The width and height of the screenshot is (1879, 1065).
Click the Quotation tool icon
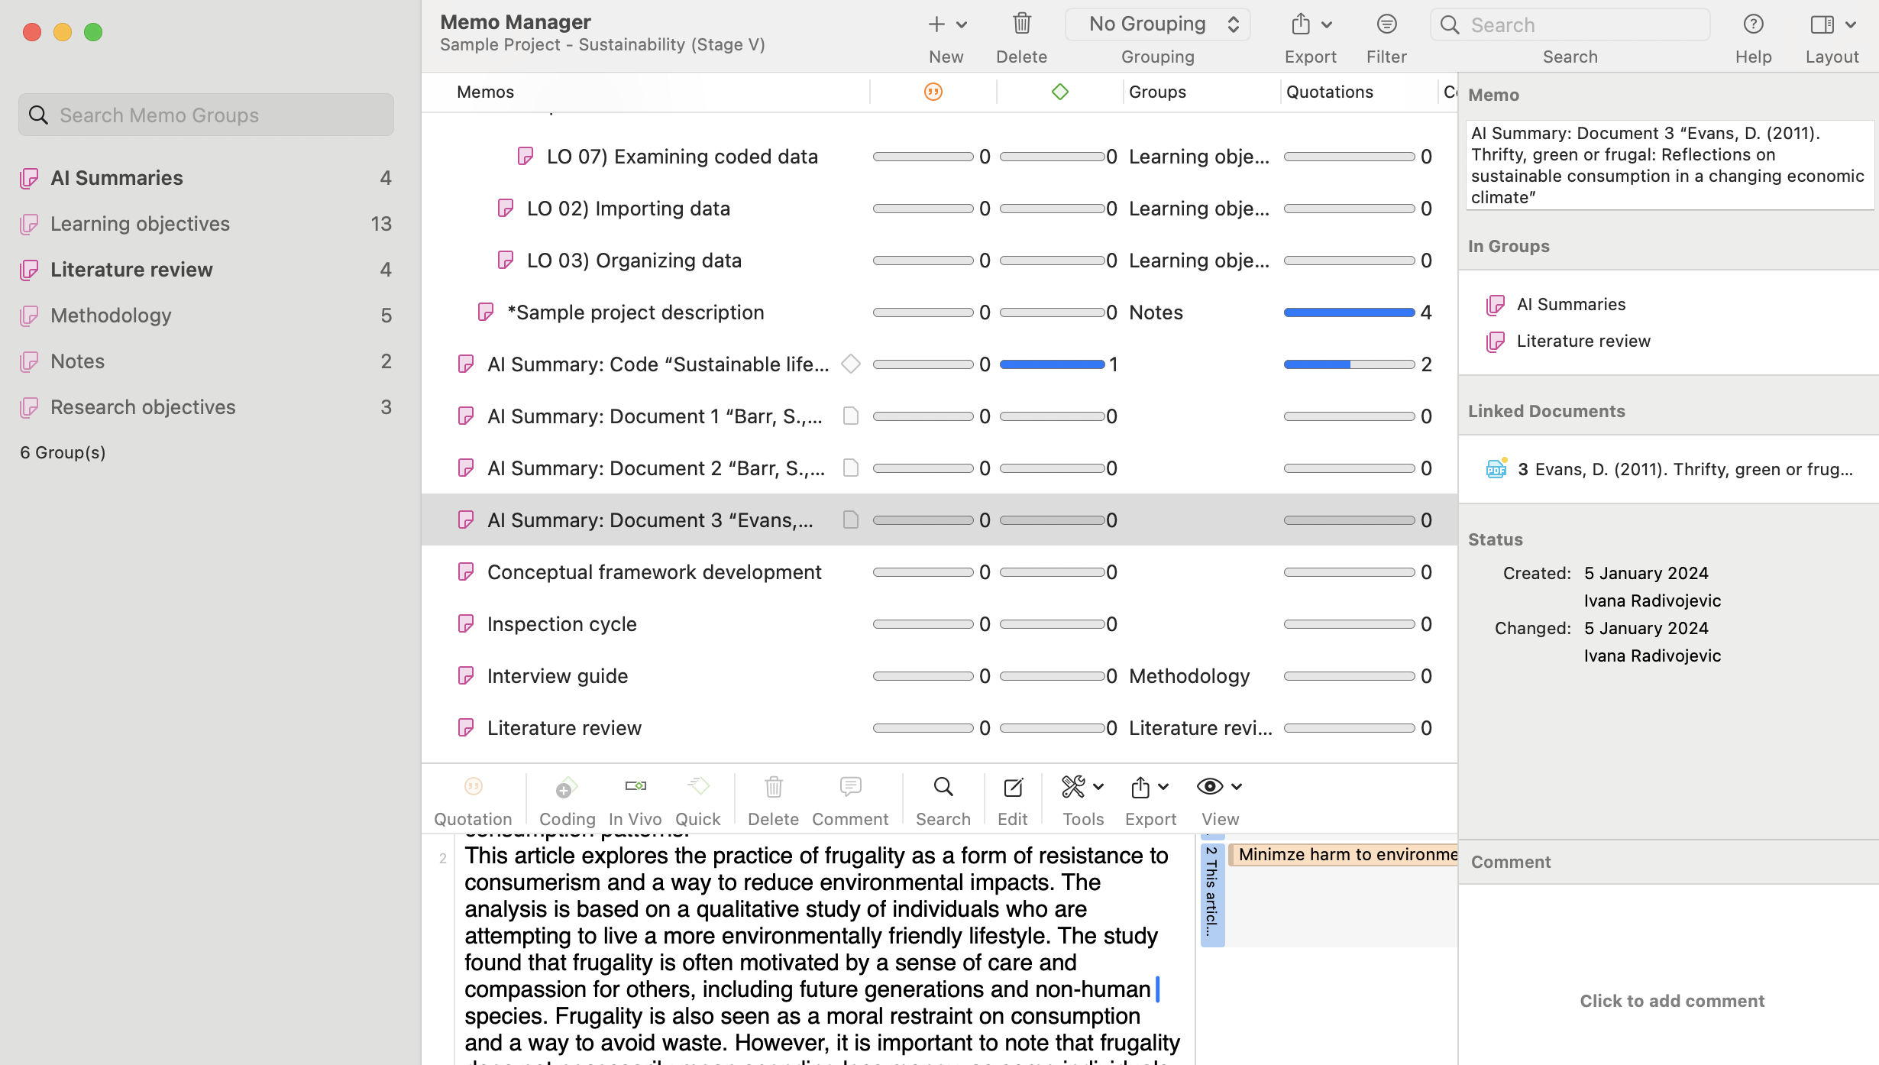[x=473, y=786]
